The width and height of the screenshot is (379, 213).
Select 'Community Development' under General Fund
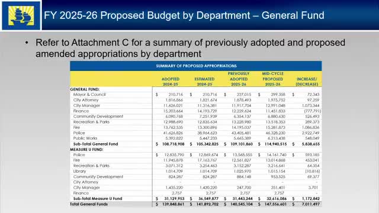pyautogui.click(x=98, y=117)
